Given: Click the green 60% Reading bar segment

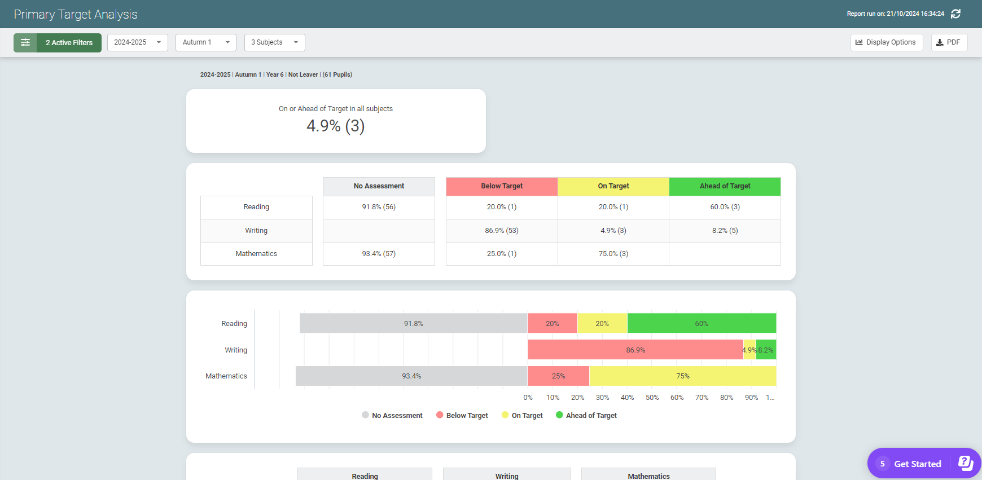Looking at the screenshot, I should (x=702, y=324).
